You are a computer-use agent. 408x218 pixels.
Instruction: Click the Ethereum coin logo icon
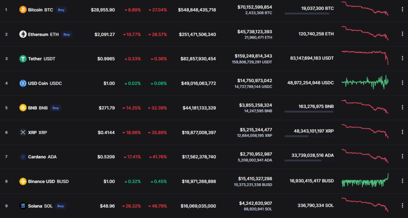pos(23,34)
